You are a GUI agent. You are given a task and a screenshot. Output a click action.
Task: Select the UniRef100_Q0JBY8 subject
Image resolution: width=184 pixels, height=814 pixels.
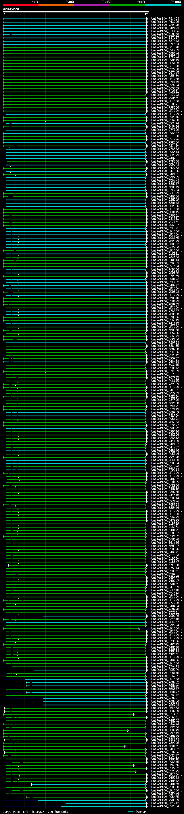tap(165, 47)
